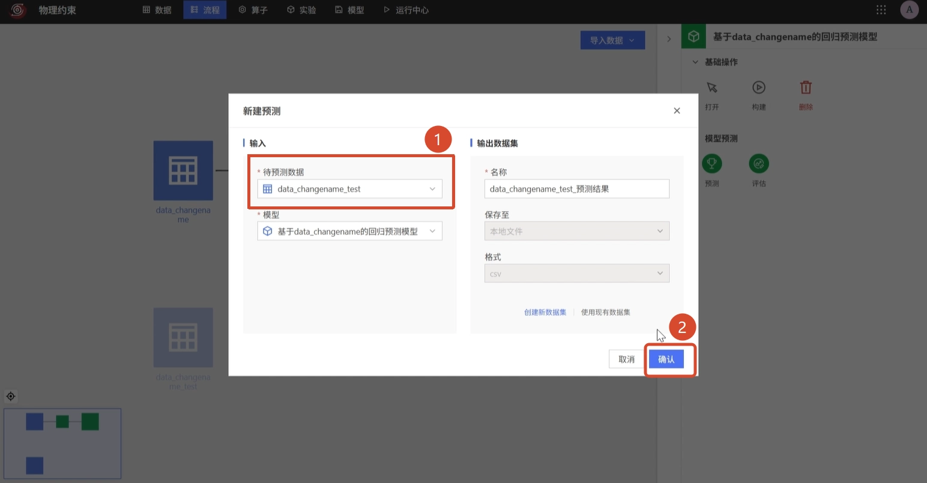The height and width of the screenshot is (483, 927).
Task: Open the 模型 dropdown in dialog
Action: [349, 231]
